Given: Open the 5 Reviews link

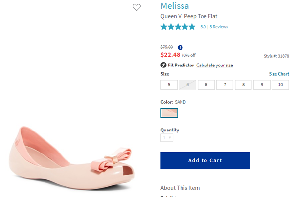Looking at the screenshot, I should pos(219,27).
